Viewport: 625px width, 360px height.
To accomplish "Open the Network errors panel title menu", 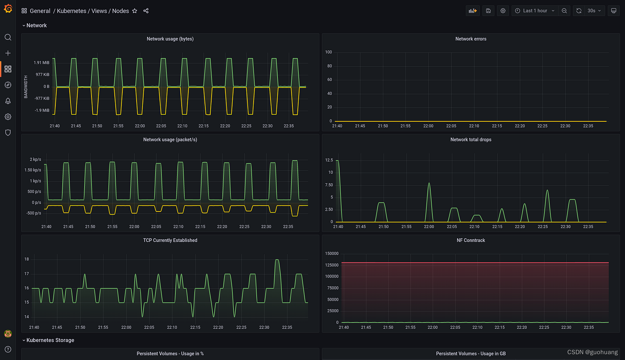I will pyautogui.click(x=471, y=39).
